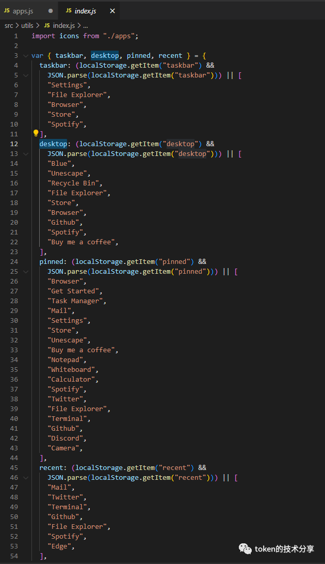The height and width of the screenshot is (564, 325).
Task: Click the "Calculator" string
Action: (71, 380)
